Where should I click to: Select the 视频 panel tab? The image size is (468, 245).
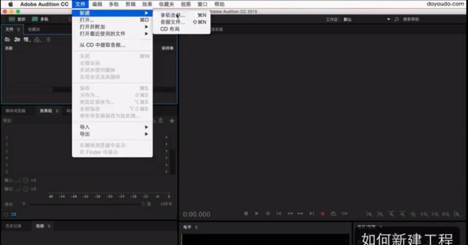pos(40,226)
